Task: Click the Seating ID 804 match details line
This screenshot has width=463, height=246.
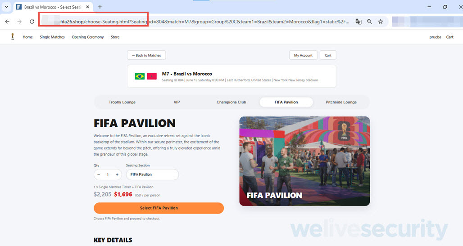Action: pos(240,80)
